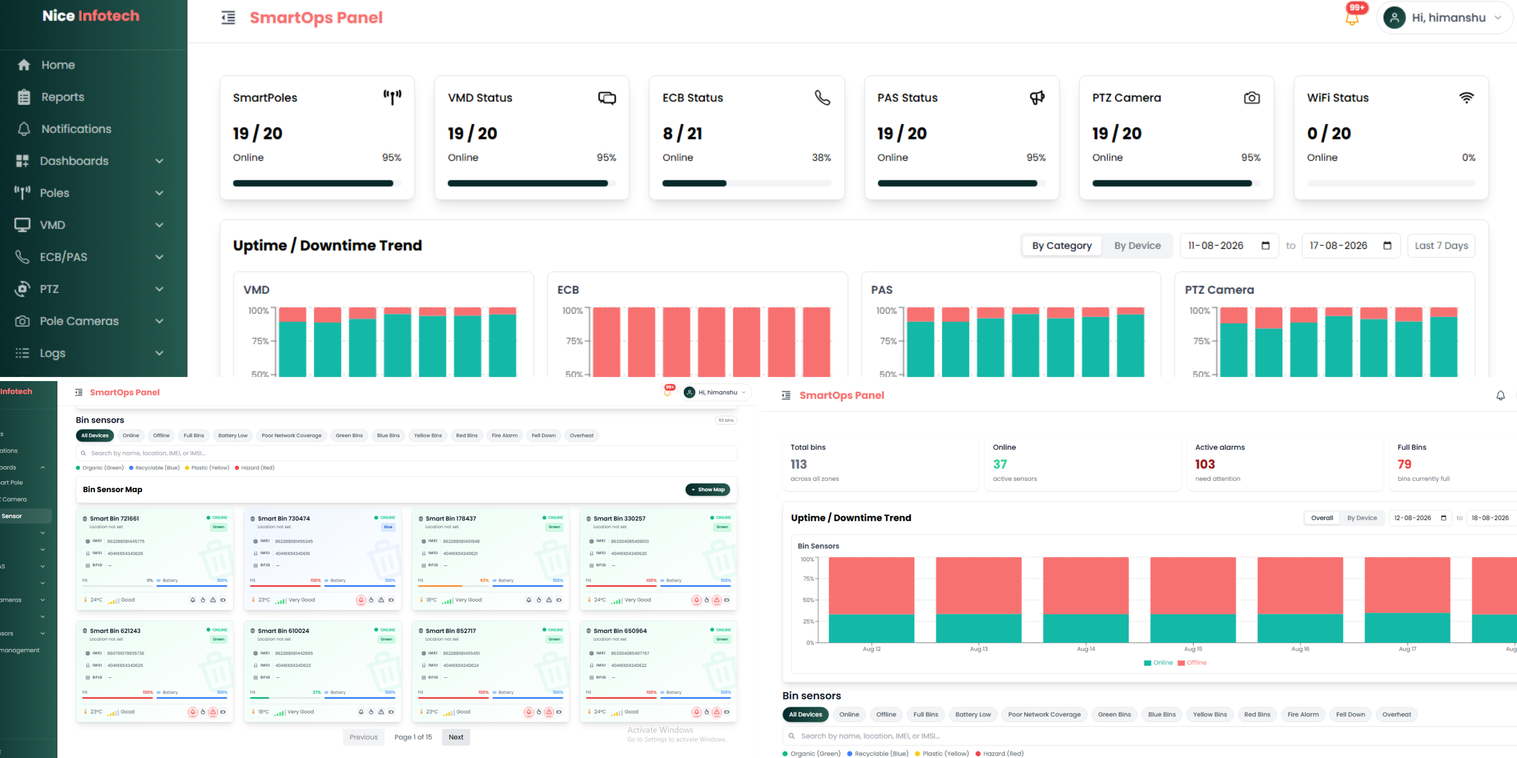This screenshot has height=758, width=1517.
Task: Click the warning triangle icon on Smart Bin 721661
Action: pyautogui.click(x=213, y=600)
